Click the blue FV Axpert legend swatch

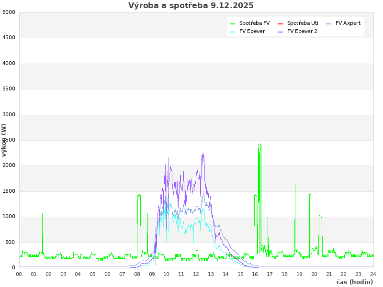(x=329, y=23)
